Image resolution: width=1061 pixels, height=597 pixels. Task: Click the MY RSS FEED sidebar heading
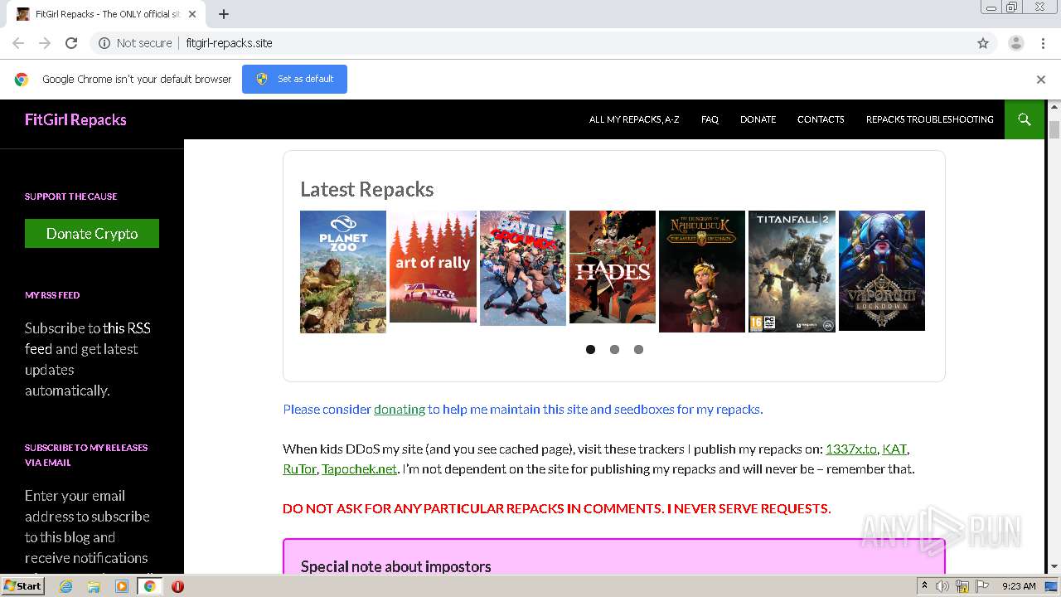pyautogui.click(x=52, y=295)
